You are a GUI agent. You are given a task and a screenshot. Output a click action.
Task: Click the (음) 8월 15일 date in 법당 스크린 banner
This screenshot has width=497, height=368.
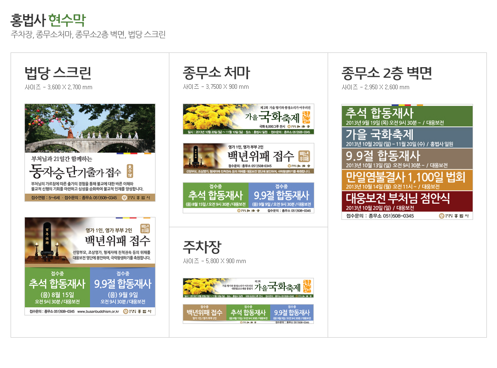click(x=58, y=295)
